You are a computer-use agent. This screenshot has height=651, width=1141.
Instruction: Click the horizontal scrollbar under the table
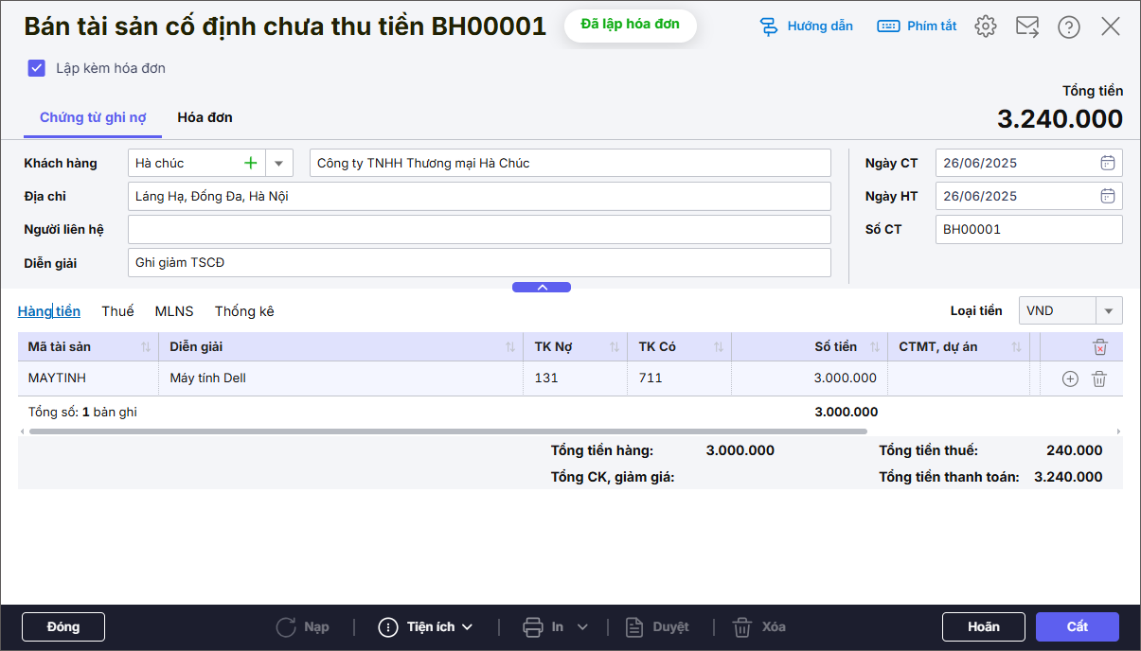tap(447, 431)
